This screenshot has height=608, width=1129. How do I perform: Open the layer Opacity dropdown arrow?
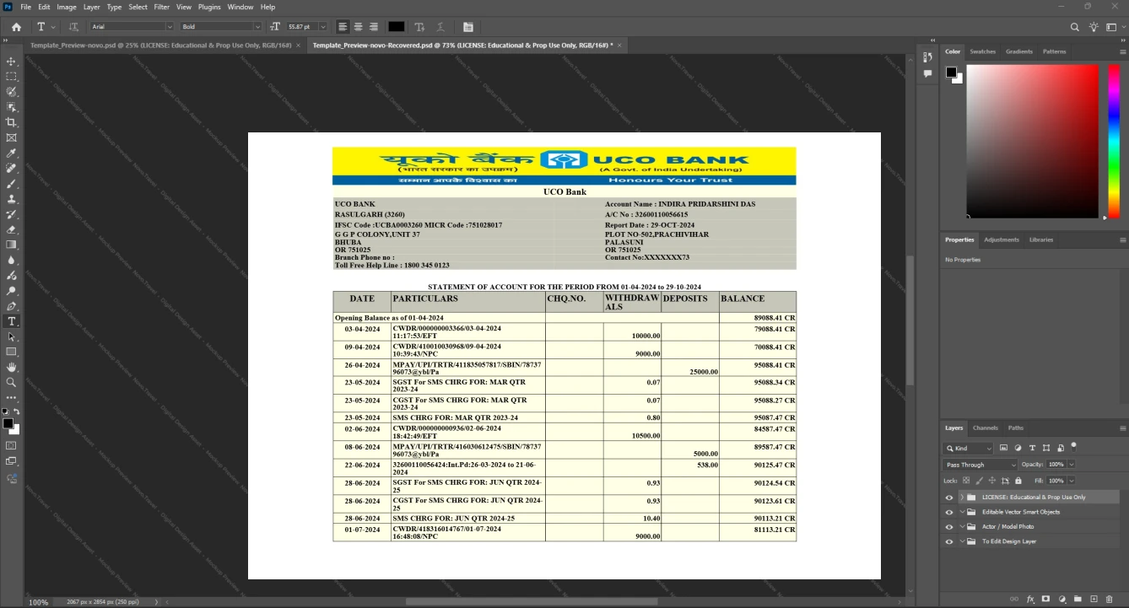tap(1072, 465)
